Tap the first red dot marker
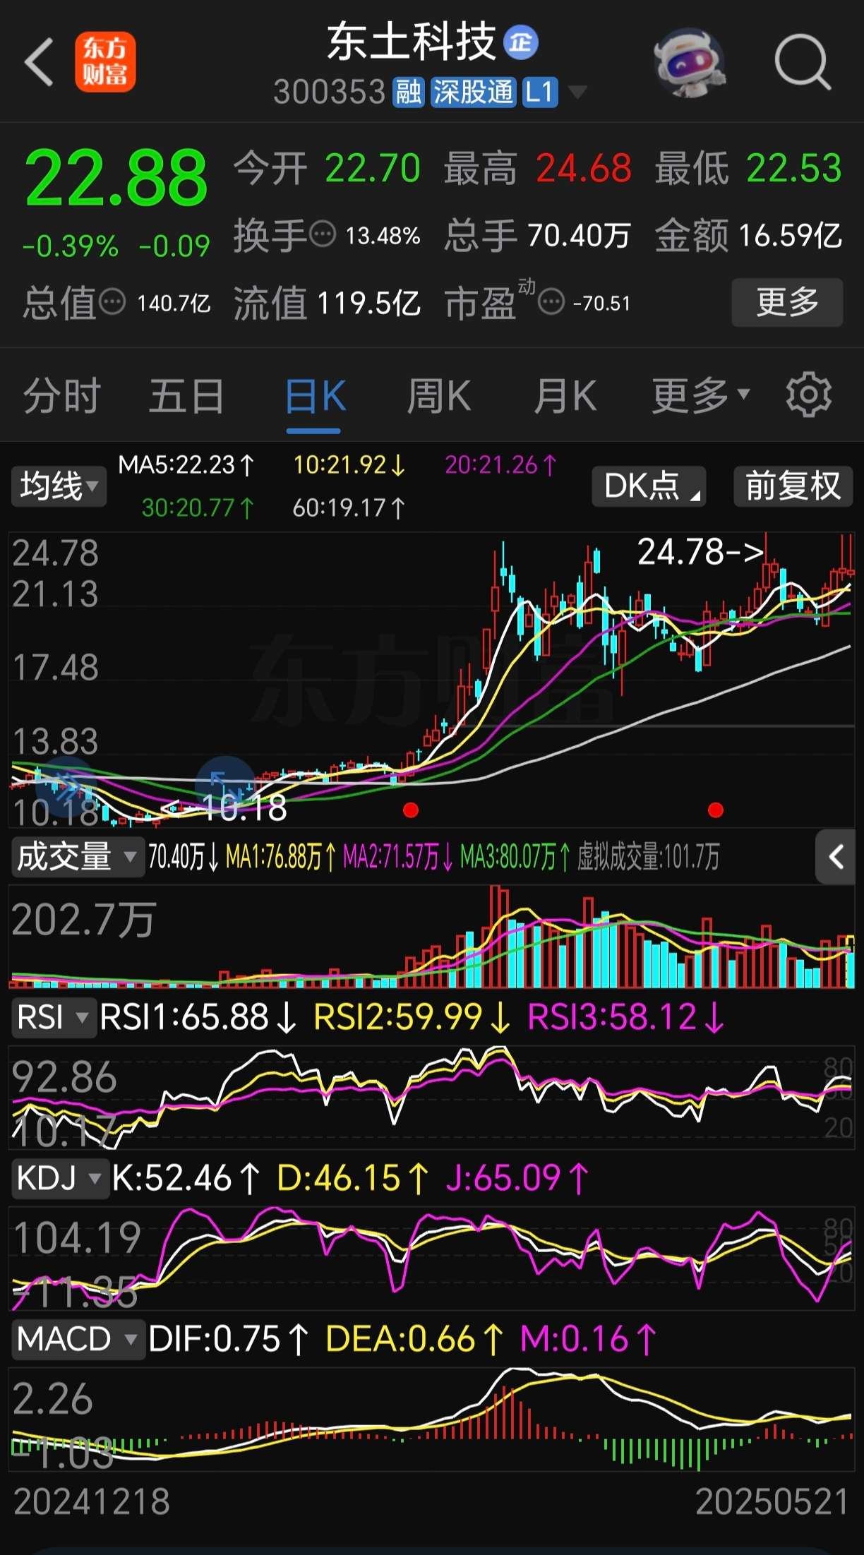This screenshot has height=1555, width=864. point(411,810)
